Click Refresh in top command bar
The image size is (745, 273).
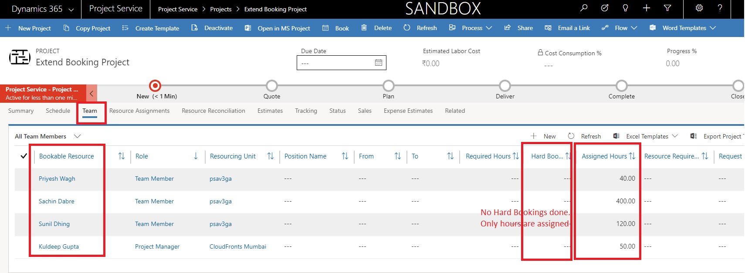click(420, 28)
